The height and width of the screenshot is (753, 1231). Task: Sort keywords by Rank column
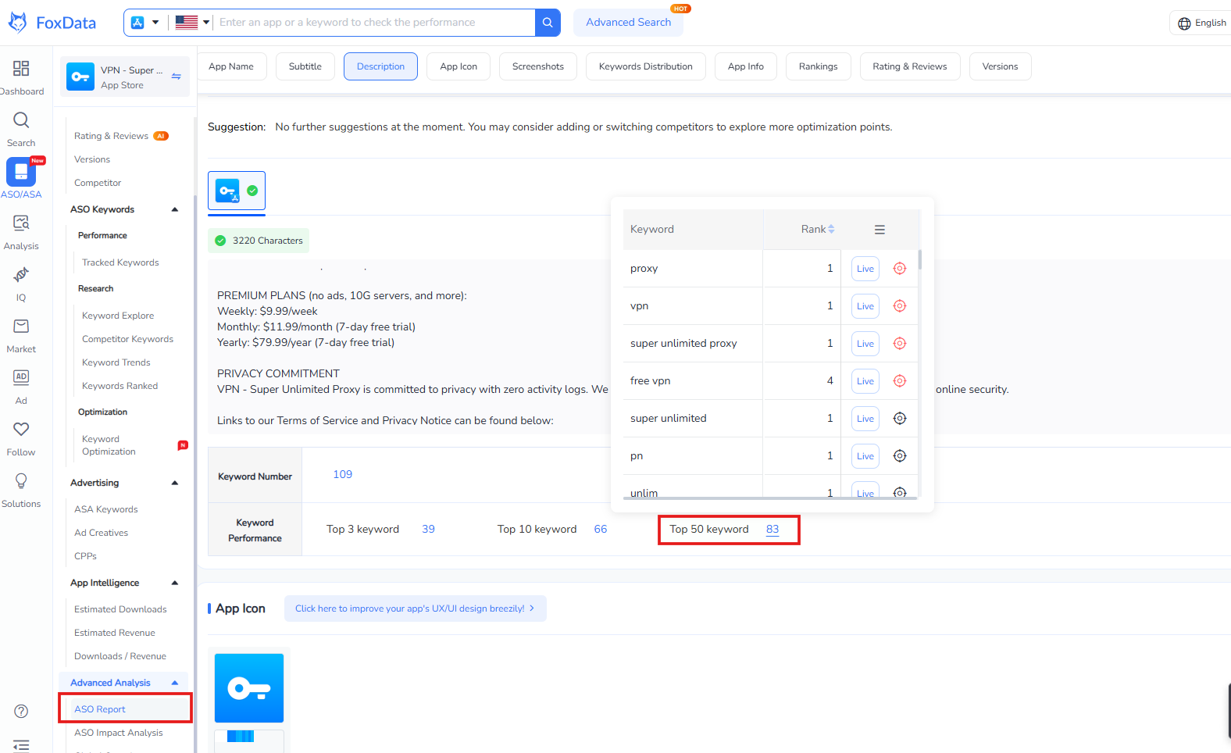tap(817, 230)
